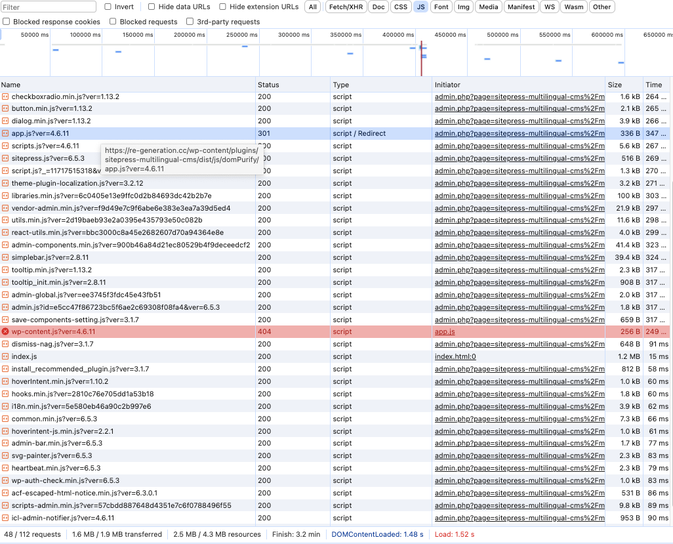Click script icon beside dialog.min.js row

click(5, 121)
